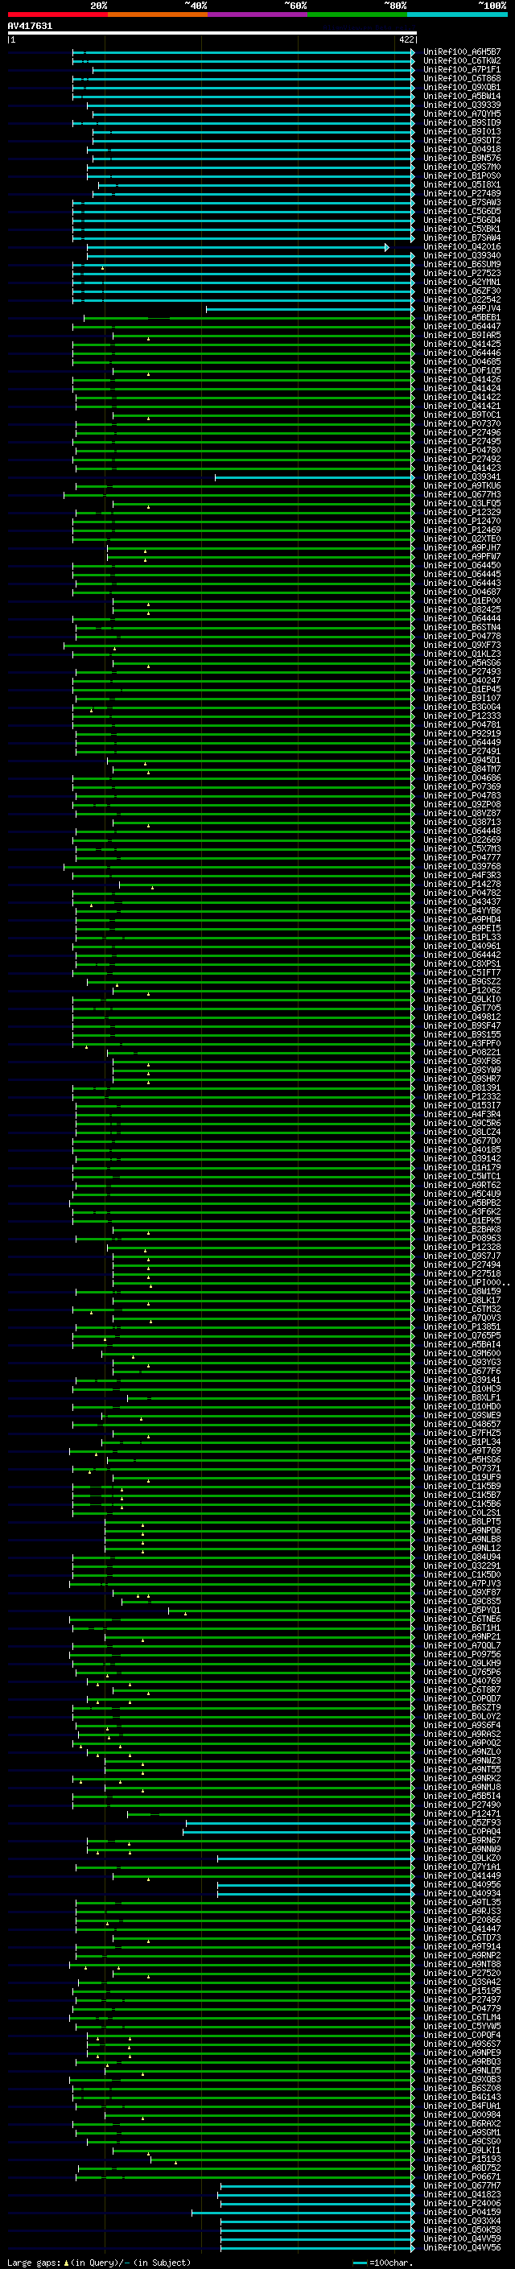Select hit label UniRef100_B1P0S0
Image resolution: width=515 pixels, height=2269 pixels.
tap(461, 175)
